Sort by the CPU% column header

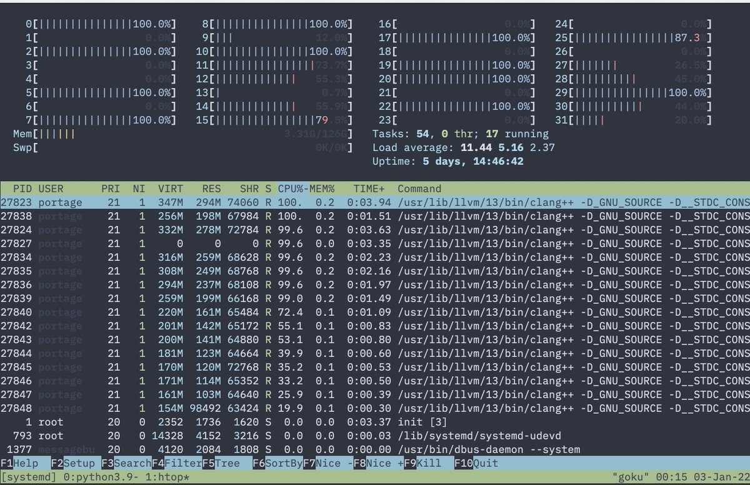[292, 189]
